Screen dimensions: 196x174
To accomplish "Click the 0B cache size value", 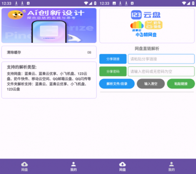I will click(x=89, y=52).
